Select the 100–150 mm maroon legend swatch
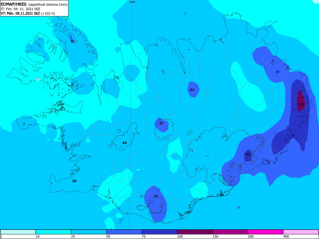Image resolution: width=319 pixels, height=239 pixels. click(x=195, y=232)
